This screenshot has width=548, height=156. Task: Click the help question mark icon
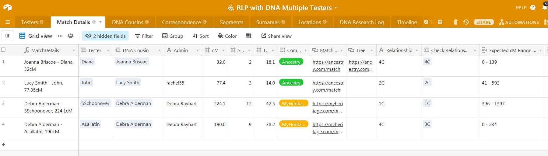point(532,8)
